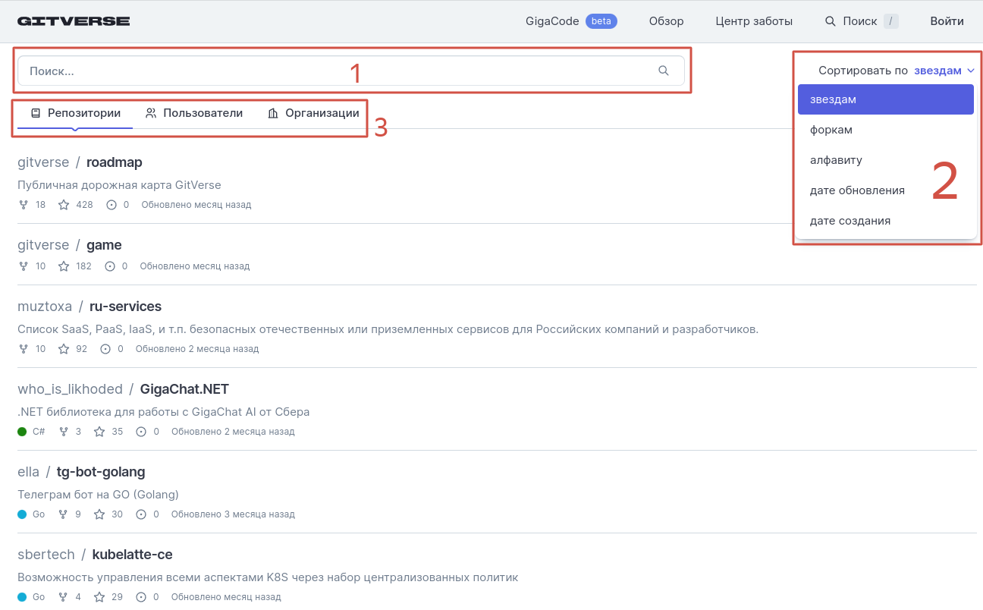
Task: Switch to the Пользователи tab
Action: (x=193, y=113)
